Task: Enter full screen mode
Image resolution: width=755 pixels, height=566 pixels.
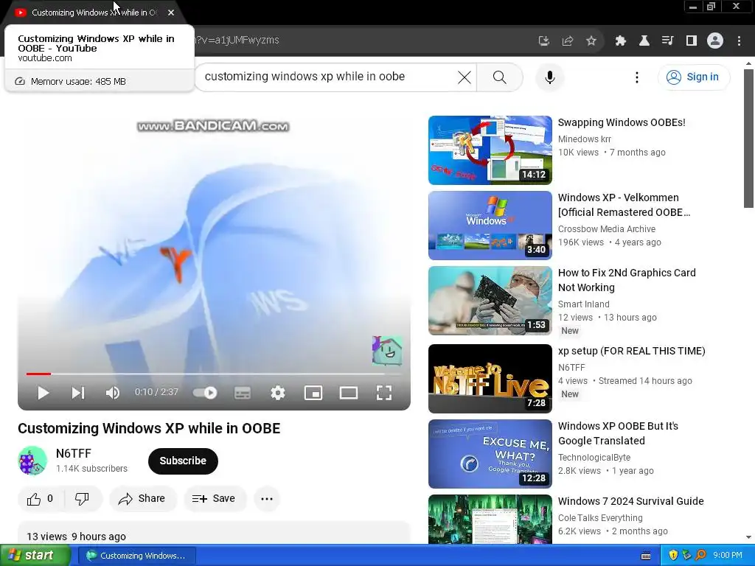Action: coord(383,393)
